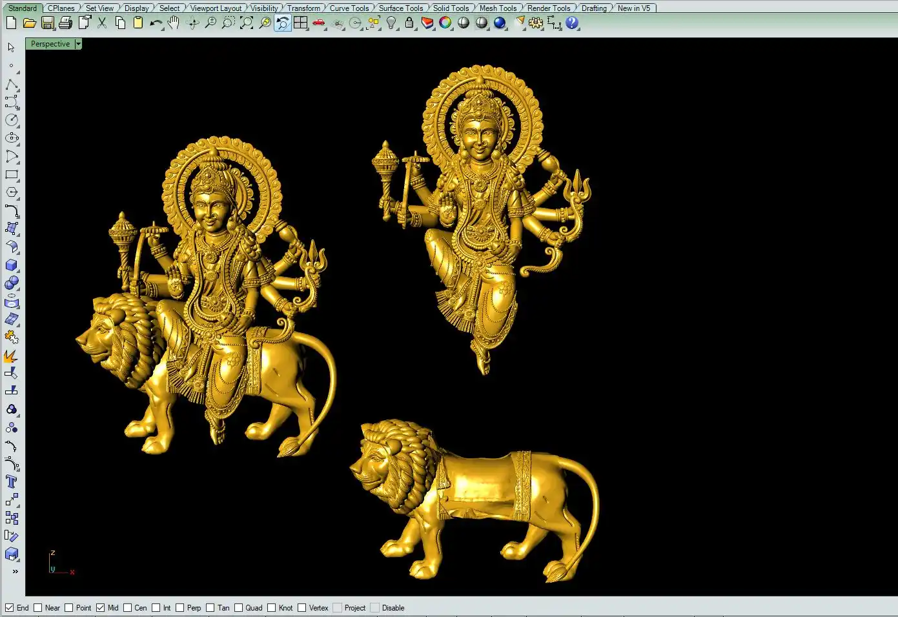Choose the Circle drawing tool
898x617 pixels.
[x=12, y=120]
